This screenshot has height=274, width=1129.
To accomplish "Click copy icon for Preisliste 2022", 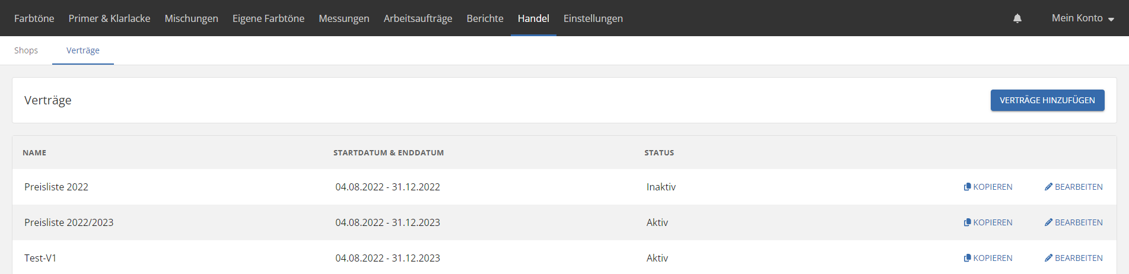I will [x=967, y=187].
